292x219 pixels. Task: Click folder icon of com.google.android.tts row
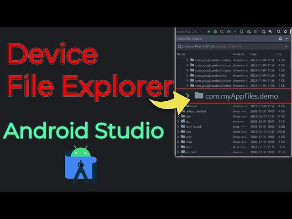point(192,75)
